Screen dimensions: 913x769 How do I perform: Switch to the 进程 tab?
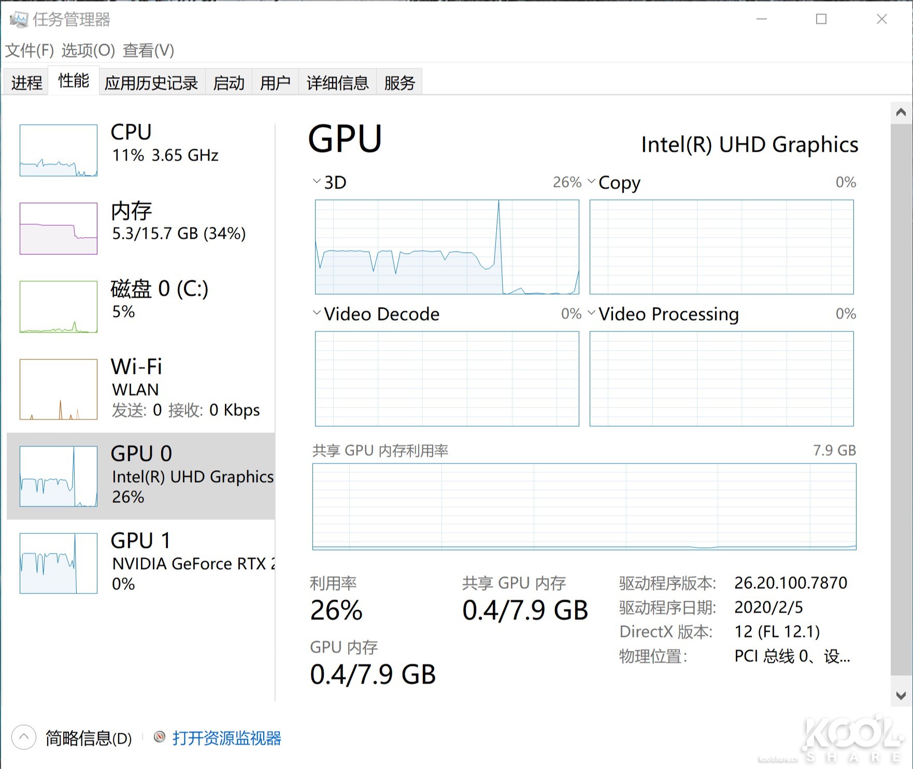[25, 82]
